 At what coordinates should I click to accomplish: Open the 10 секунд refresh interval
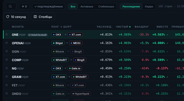(16, 17)
